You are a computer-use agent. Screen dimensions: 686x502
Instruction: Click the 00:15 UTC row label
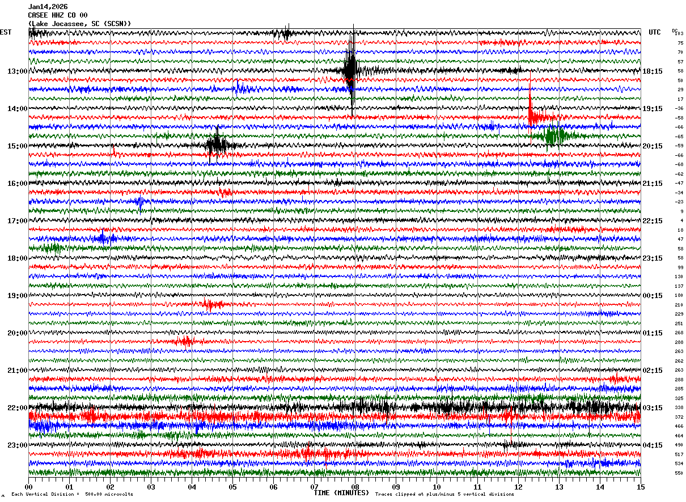click(652, 296)
